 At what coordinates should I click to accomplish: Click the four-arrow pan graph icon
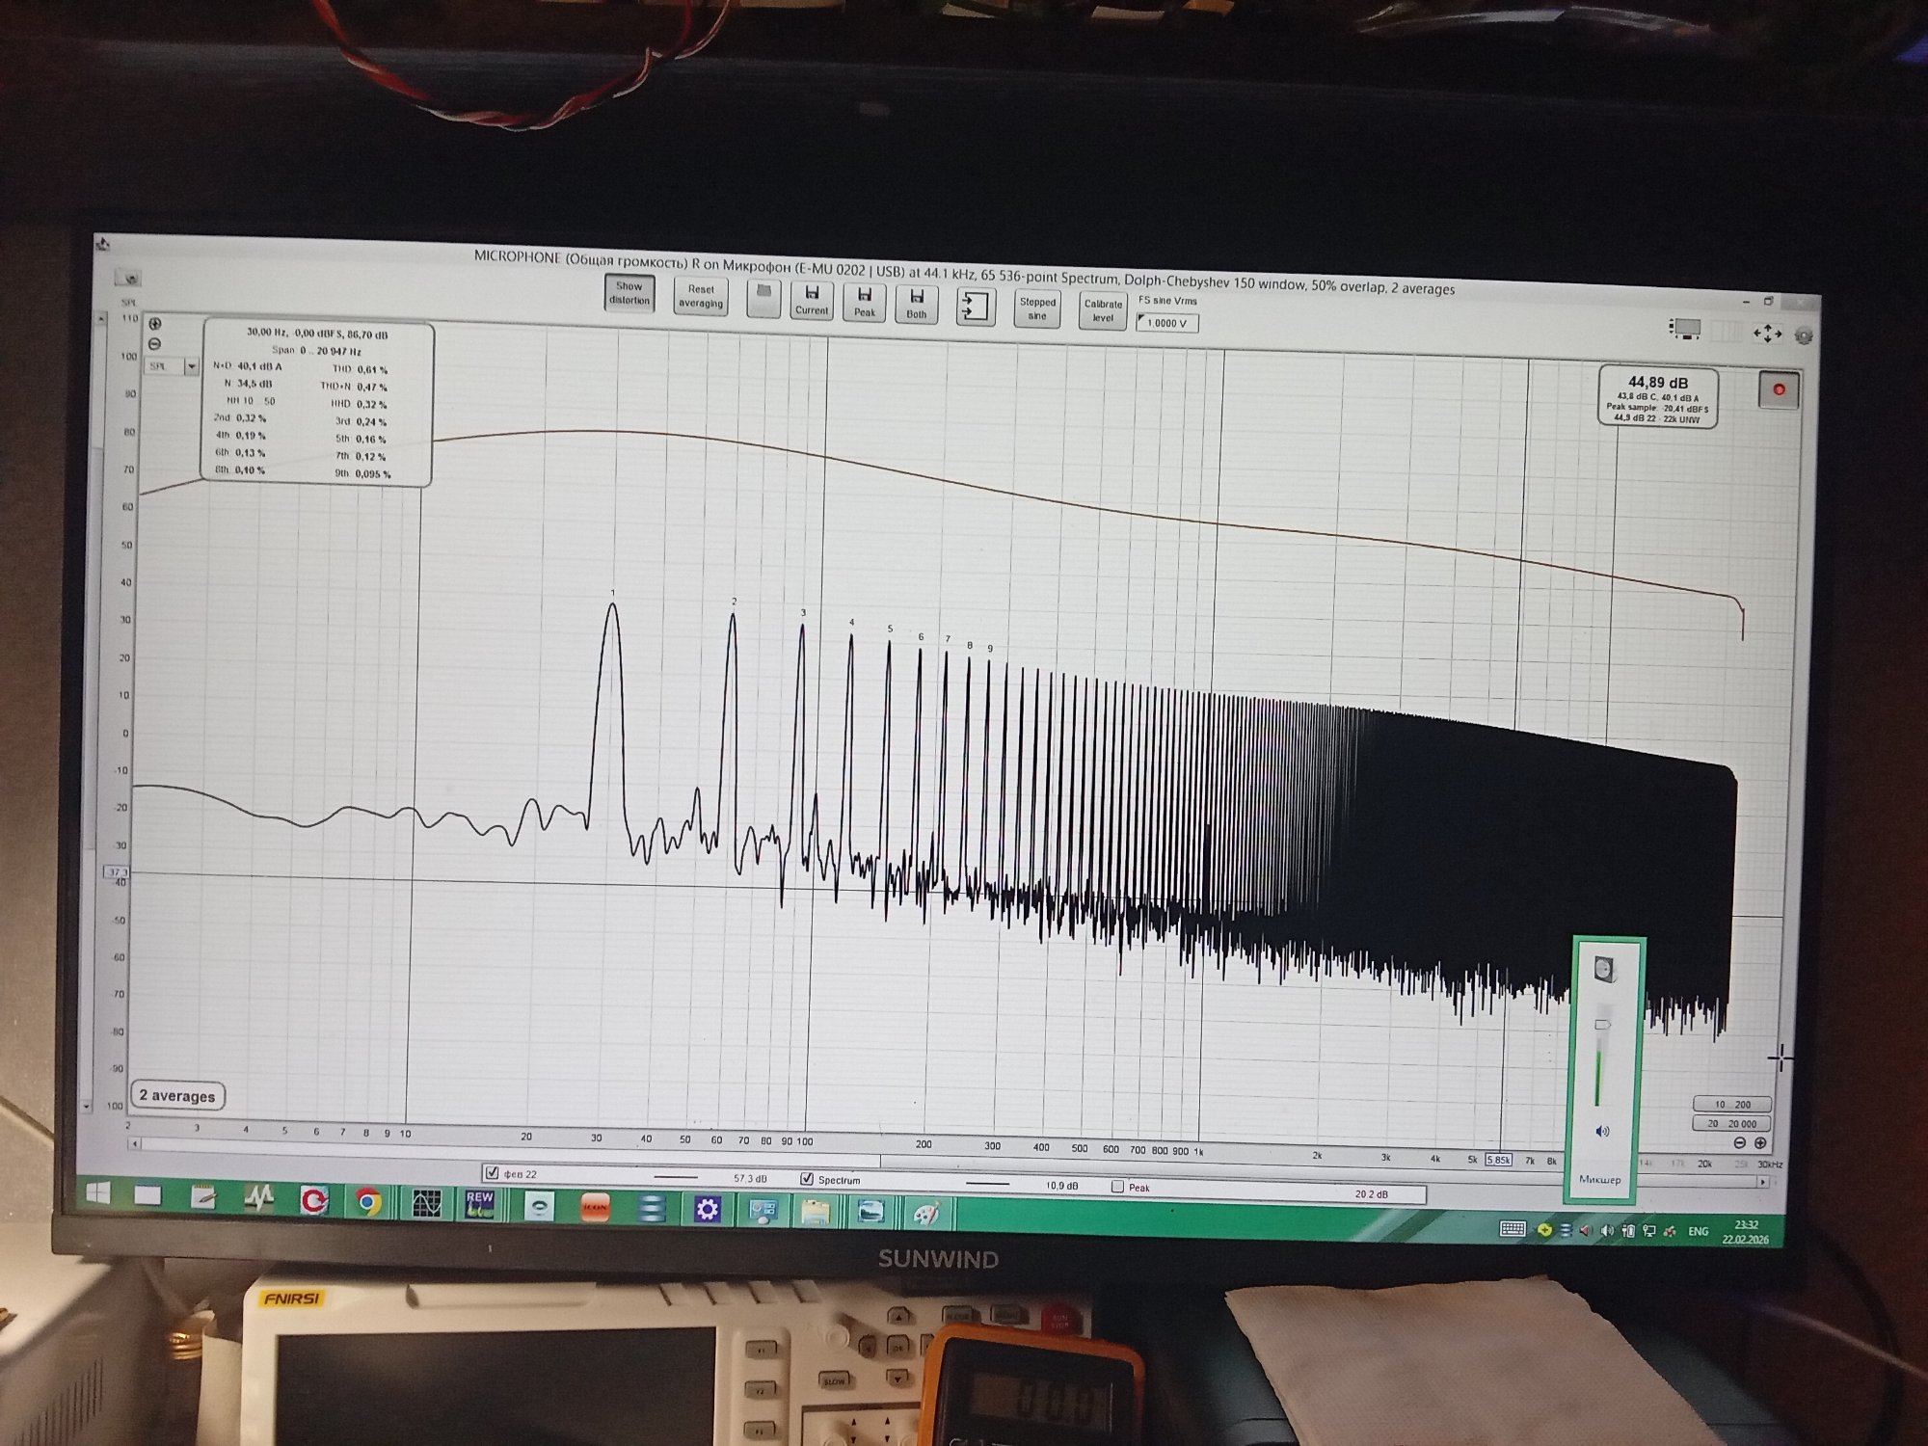click(x=1767, y=334)
